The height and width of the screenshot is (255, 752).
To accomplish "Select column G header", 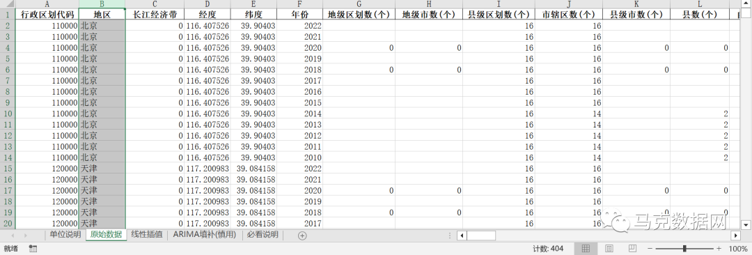I will [359, 4].
